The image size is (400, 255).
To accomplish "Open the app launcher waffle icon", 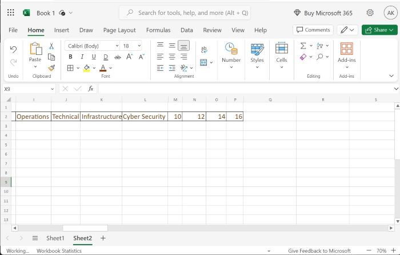I will point(11,13).
